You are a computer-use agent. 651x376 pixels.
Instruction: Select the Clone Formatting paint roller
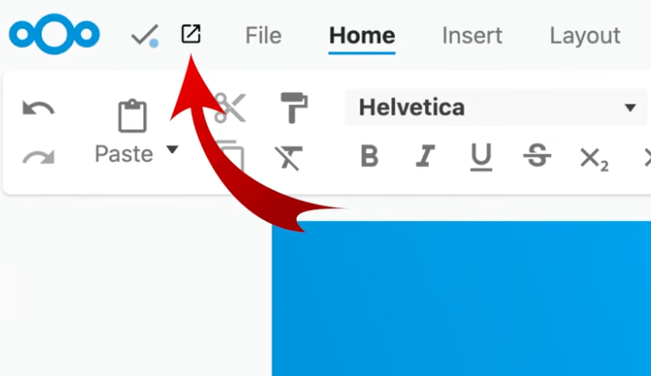tap(294, 108)
